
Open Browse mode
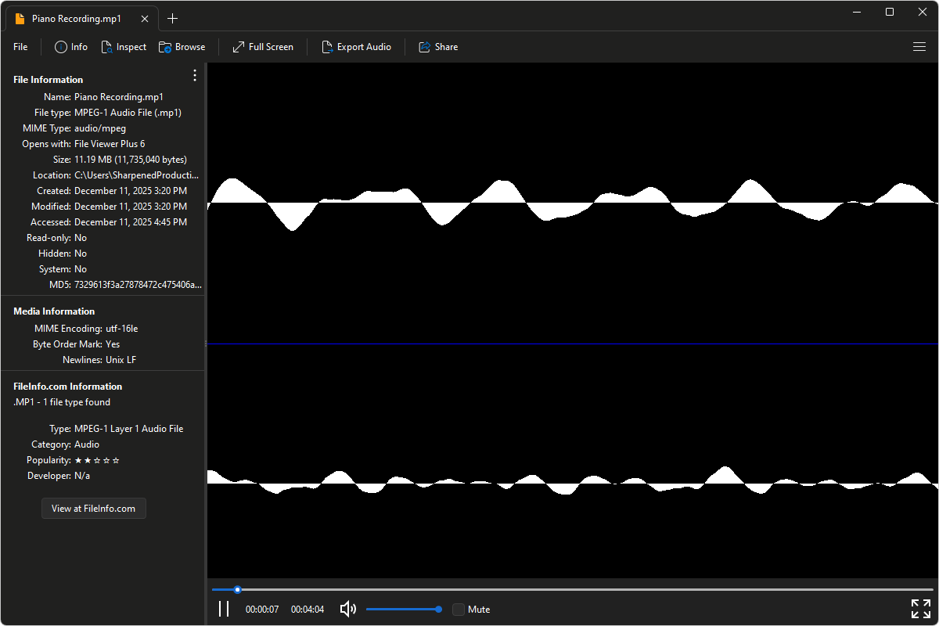(182, 46)
